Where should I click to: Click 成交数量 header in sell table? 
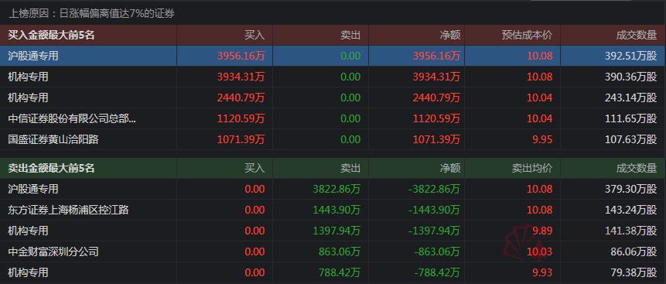coord(637,169)
